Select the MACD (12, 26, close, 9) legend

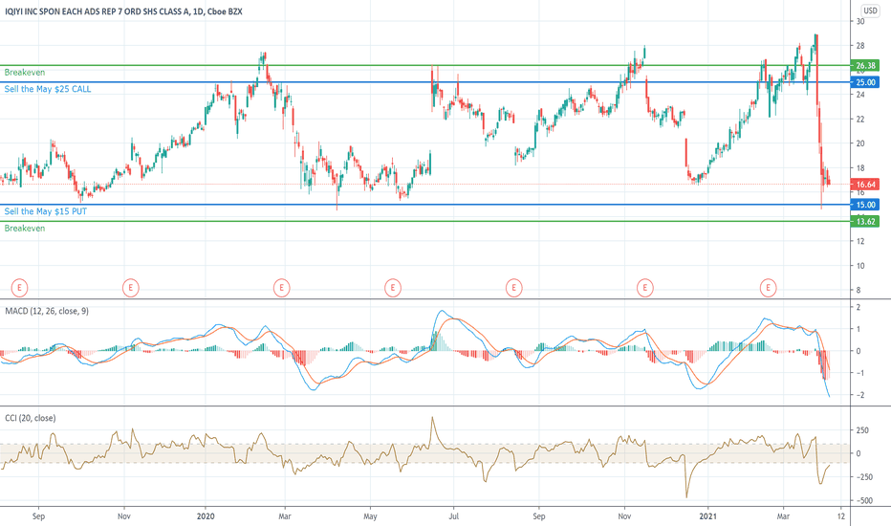coord(47,311)
